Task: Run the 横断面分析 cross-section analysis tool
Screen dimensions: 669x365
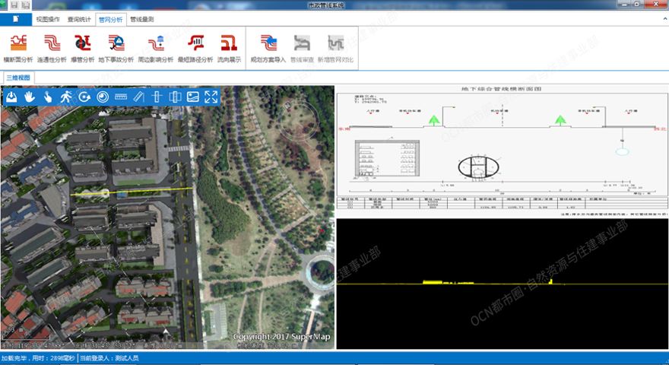Action: 18,48
